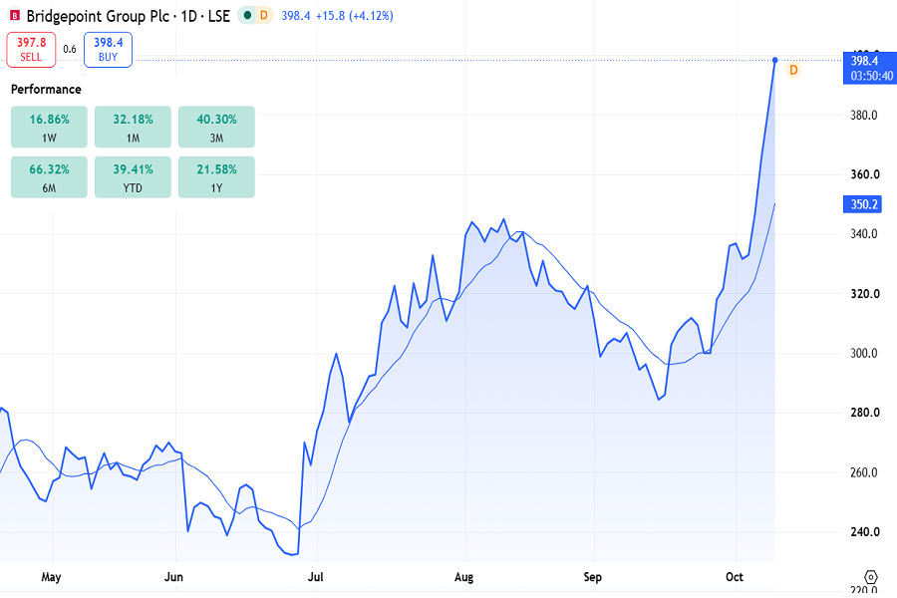897x598 pixels.
Task: Click the orange D dividend marker on chart
Action: (x=793, y=70)
